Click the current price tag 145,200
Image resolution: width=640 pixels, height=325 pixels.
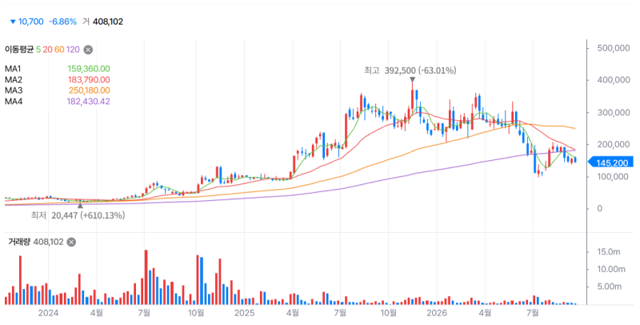tap(610, 163)
